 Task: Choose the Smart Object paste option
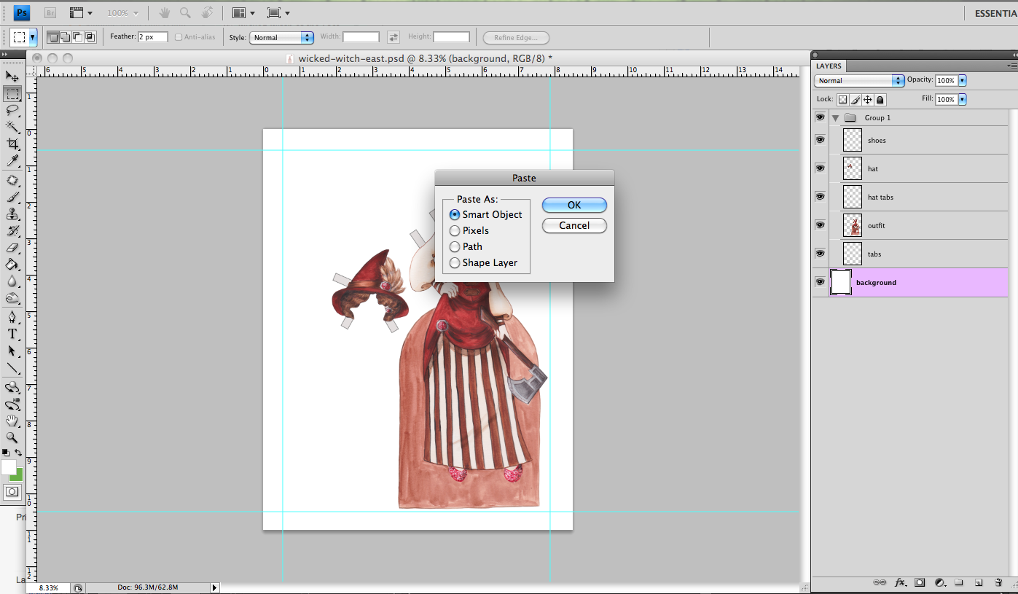(485, 214)
